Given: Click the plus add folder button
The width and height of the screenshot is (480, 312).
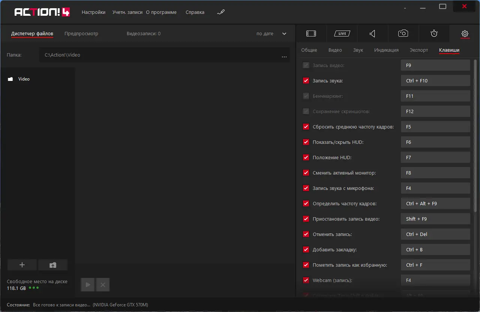Looking at the screenshot, I should tap(22, 265).
